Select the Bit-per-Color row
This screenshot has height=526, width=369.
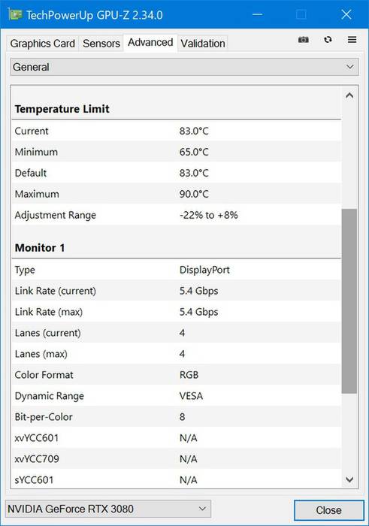pos(177,417)
